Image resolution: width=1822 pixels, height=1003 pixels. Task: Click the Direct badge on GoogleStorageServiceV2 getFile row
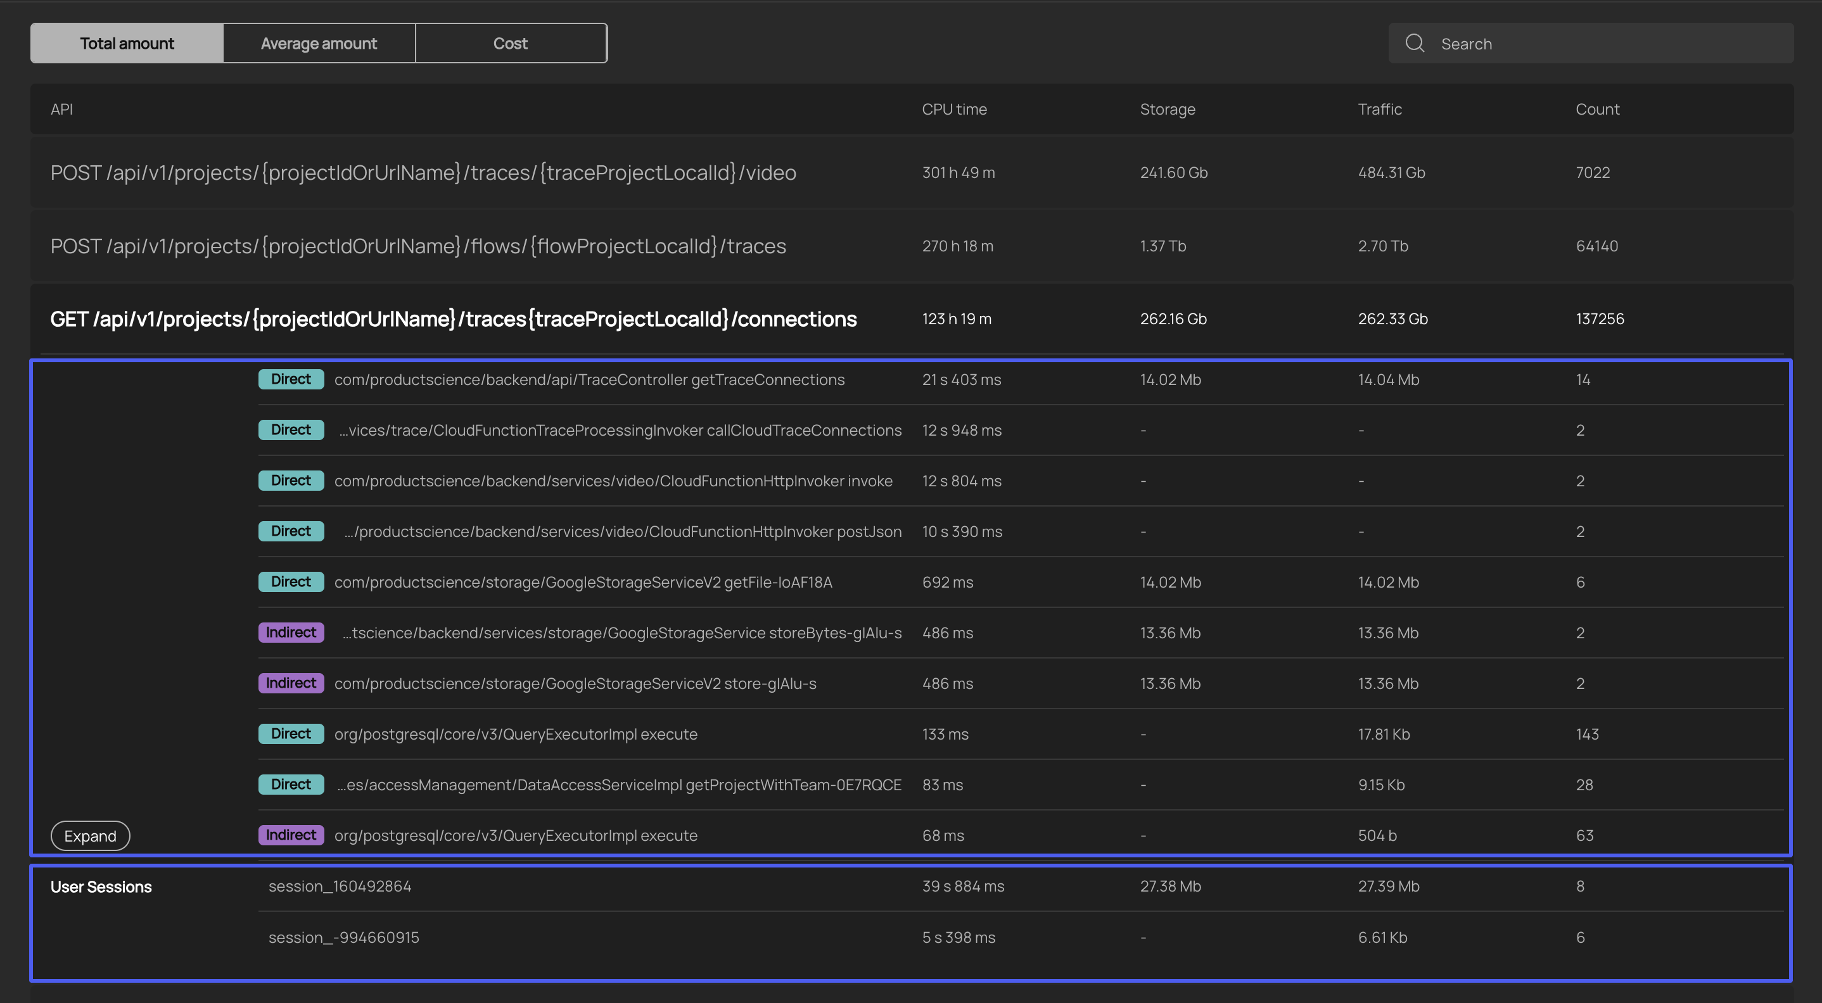pos(290,582)
